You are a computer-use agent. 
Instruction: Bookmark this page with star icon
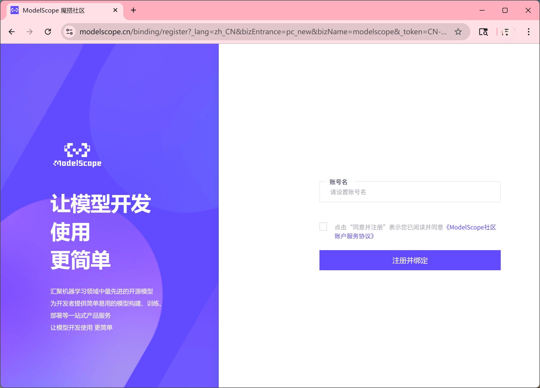coord(458,32)
